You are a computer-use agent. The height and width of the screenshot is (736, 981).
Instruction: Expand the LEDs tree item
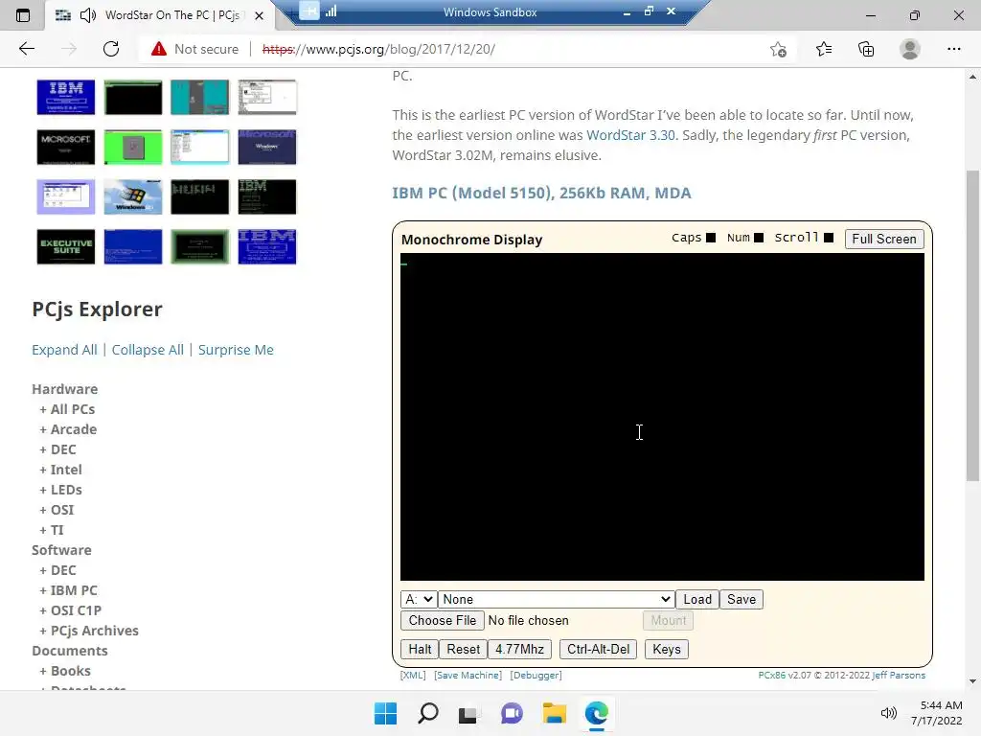click(x=60, y=490)
